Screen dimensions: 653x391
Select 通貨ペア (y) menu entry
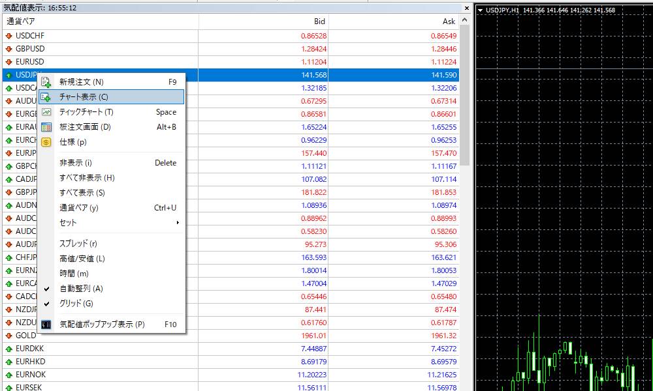click(78, 208)
